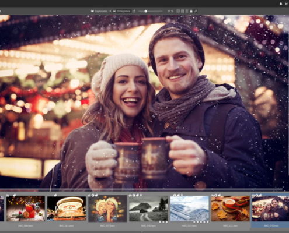Viewport: 289px width, 233px height.
Task: Toggle the lock icon in the toolbar
Action: 191,11
